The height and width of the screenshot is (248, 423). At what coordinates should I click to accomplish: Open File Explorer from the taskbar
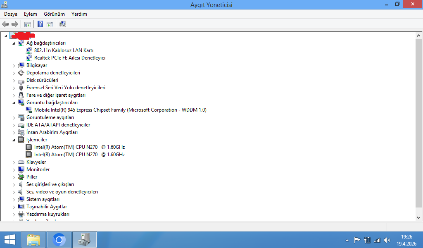pos(33,240)
